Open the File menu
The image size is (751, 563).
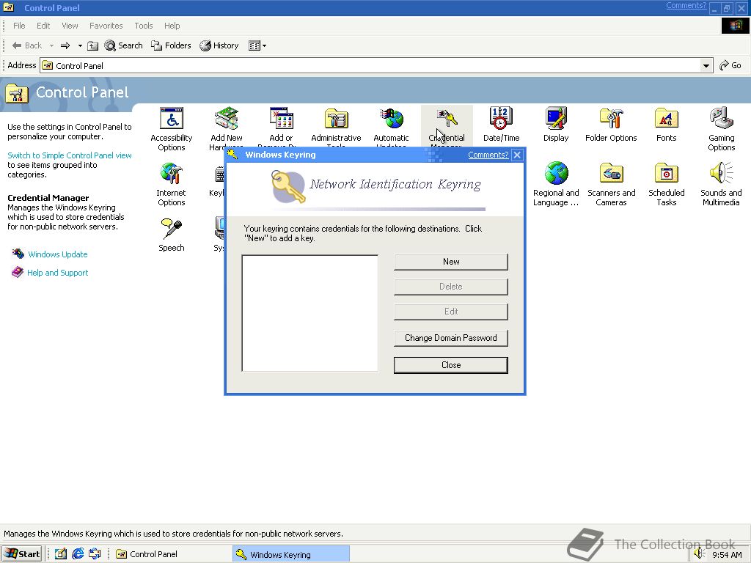[19, 26]
